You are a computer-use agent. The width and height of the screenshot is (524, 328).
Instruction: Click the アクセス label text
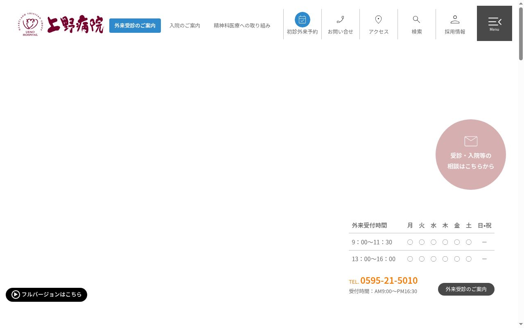[x=379, y=32]
